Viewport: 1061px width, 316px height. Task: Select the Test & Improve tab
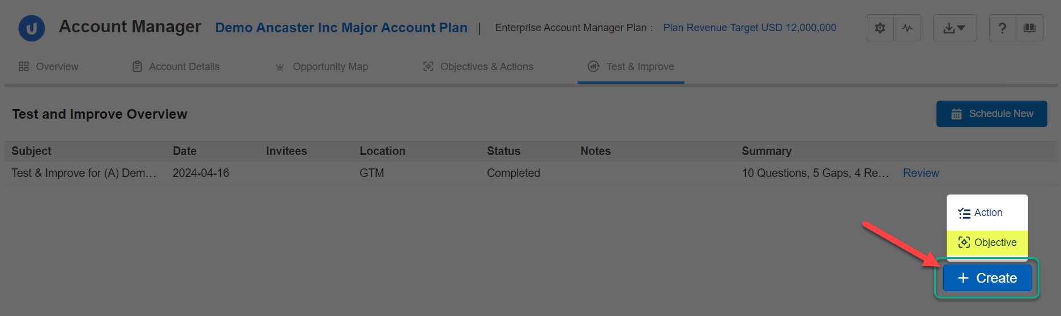point(631,67)
